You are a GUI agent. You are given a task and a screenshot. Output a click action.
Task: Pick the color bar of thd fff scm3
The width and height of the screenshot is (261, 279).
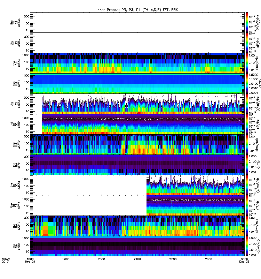(x=247, y=124)
